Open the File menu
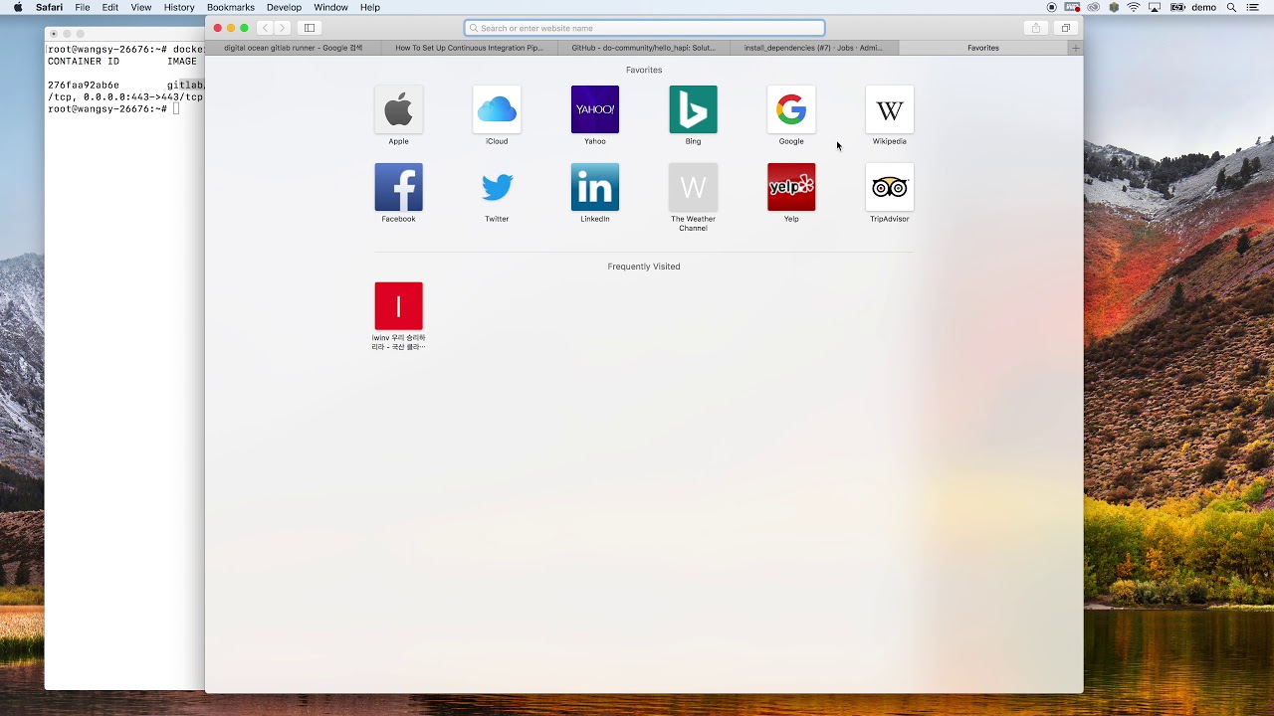This screenshot has height=716, width=1274. point(83,7)
